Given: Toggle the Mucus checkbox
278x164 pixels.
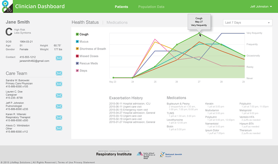Looking at the screenshot, I should coord(77,42).
